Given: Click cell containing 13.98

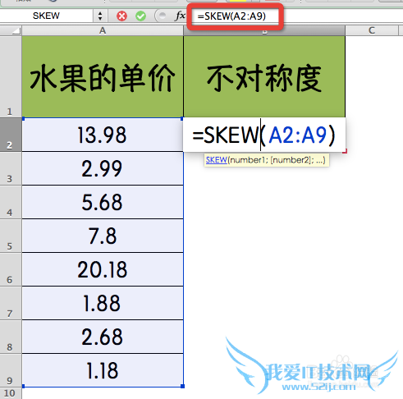Looking at the screenshot, I should pyautogui.click(x=103, y=135).
